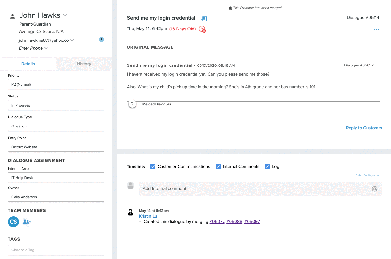Image resolution: width=391 pixels, height=259 pixels.
Task: Click the blue badge showing 8
Action: click(101, 40)
